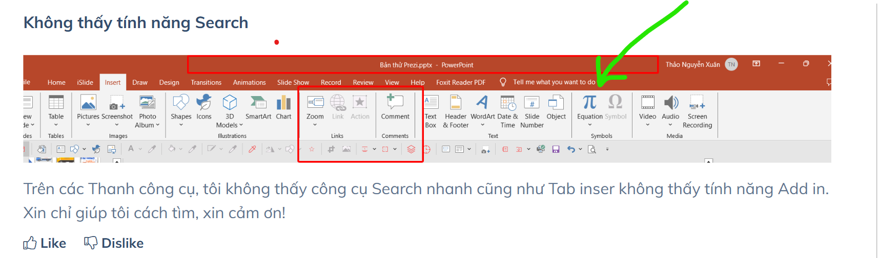The width and height of the screenshot is (879, 258).
Task: Click the quick print icon with checkmark
Action: [x=541, y=149]
